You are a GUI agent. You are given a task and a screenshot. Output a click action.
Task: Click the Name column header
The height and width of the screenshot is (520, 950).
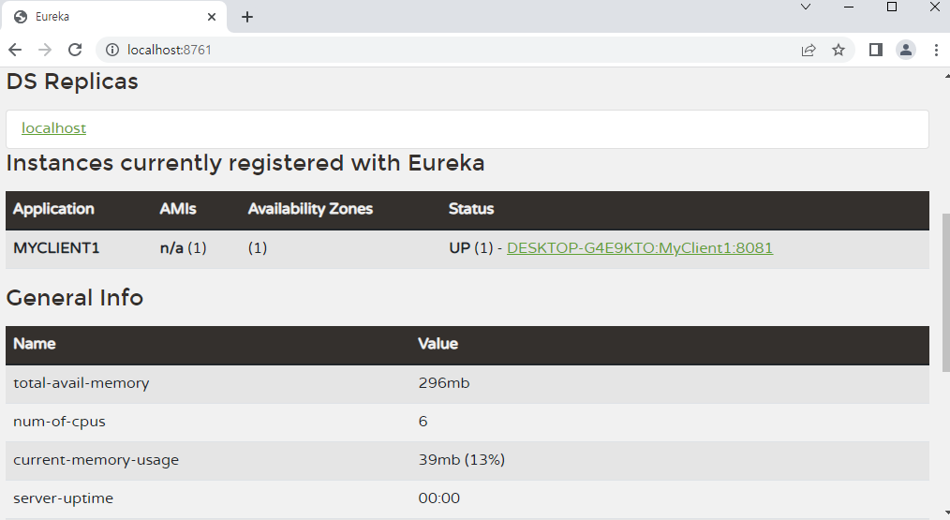point(35,344)
